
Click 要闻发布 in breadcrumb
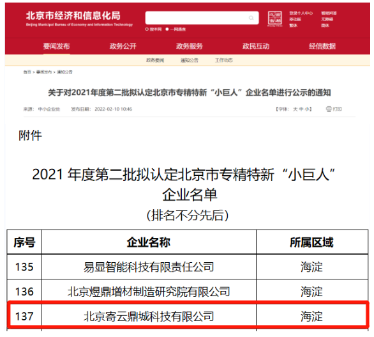coord(44,72)
